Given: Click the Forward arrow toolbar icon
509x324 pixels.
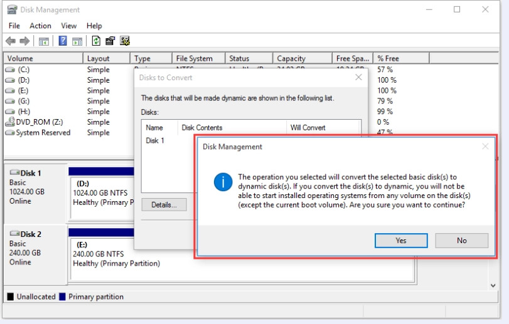Looking at the screenshot, I should [x=24, y=41].
